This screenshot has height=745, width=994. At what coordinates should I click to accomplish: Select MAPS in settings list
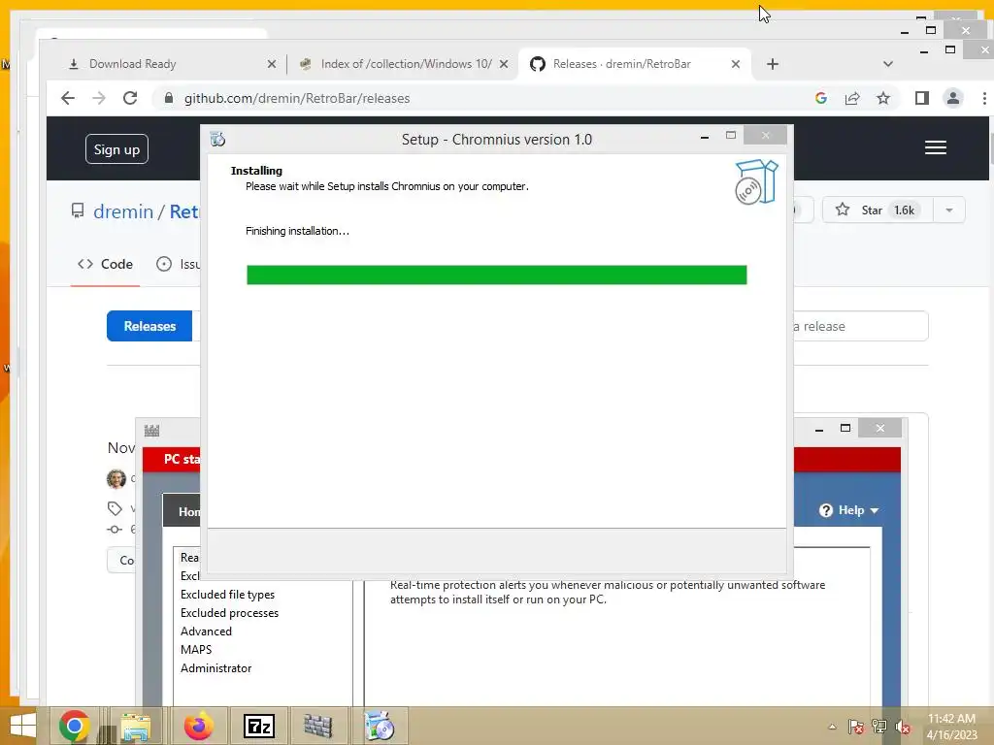[196, 650]
